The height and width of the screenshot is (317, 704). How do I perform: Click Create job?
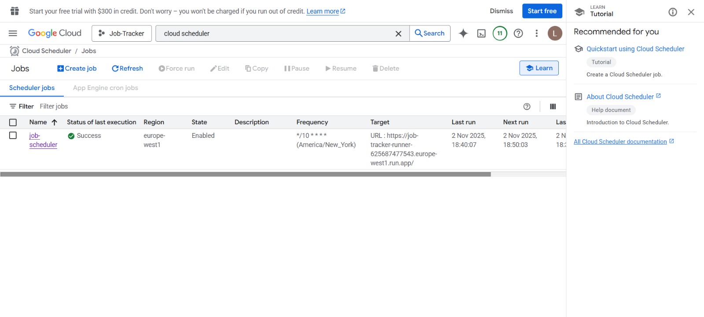77,68
